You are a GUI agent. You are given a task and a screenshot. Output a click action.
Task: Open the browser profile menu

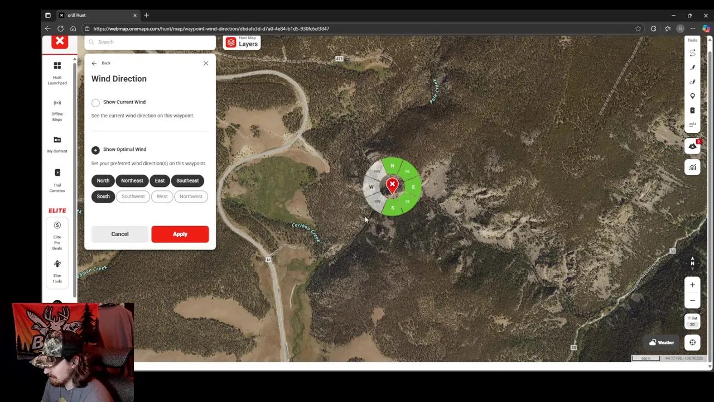[x=680, y=28]
